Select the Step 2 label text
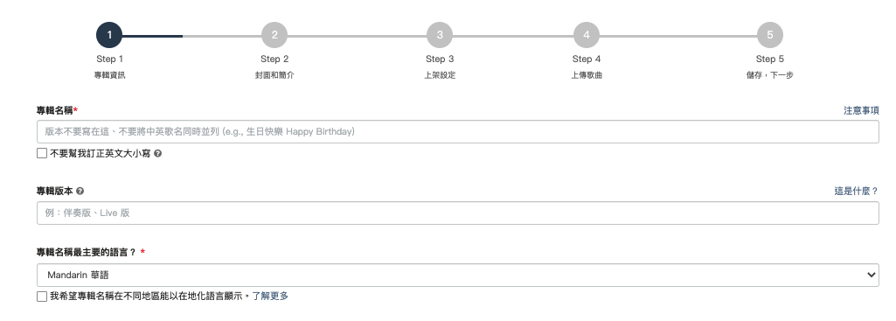This screenshot has width=896, height=321. pyautogui.click(x=274, y=59)
